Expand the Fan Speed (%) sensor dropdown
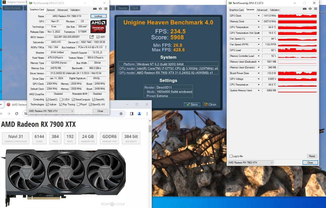Screen dimensions: 326x208 pos(259,39)
